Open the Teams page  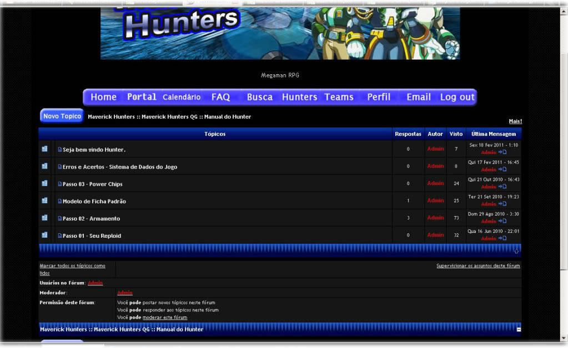coord(339,97)
